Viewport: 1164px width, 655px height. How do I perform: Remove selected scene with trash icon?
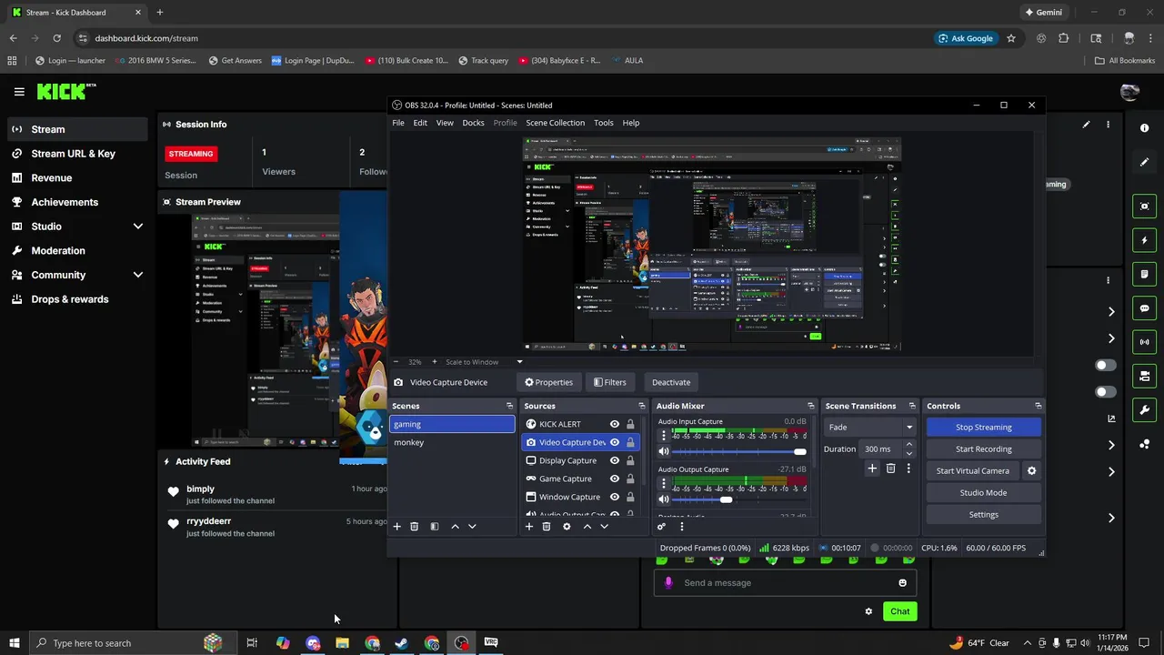click(415, 527)
